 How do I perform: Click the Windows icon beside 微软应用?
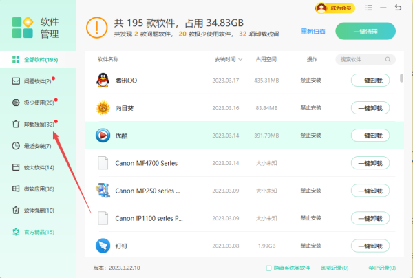pos(16,189)
